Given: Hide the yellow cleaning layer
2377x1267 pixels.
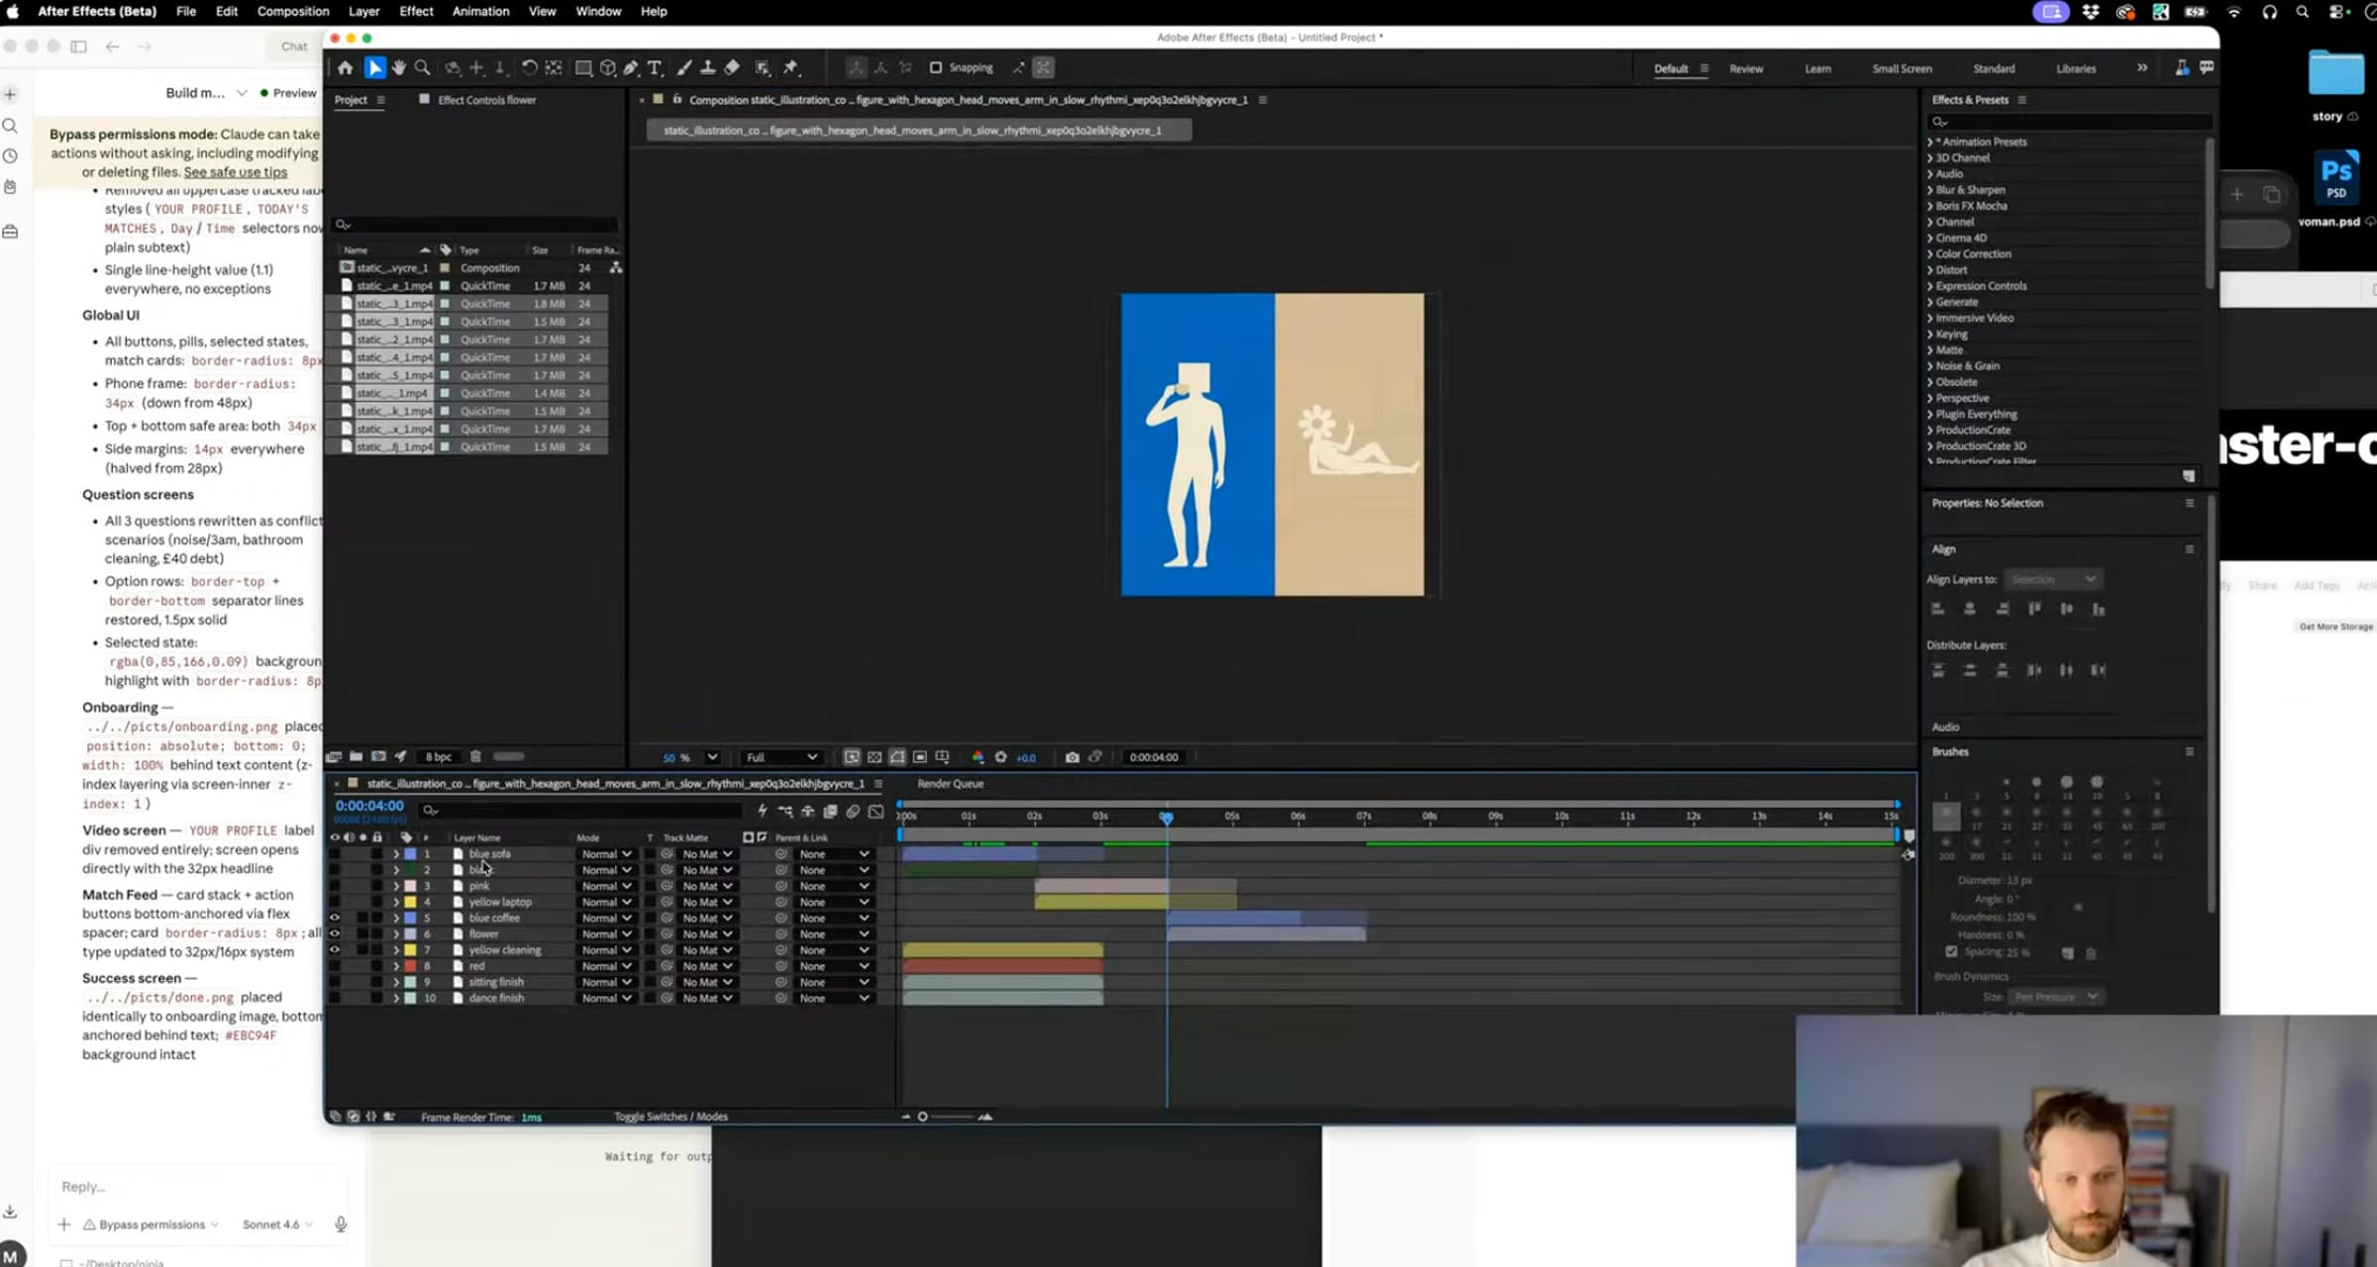Looking at the screenshot, I should click(335, 950).
